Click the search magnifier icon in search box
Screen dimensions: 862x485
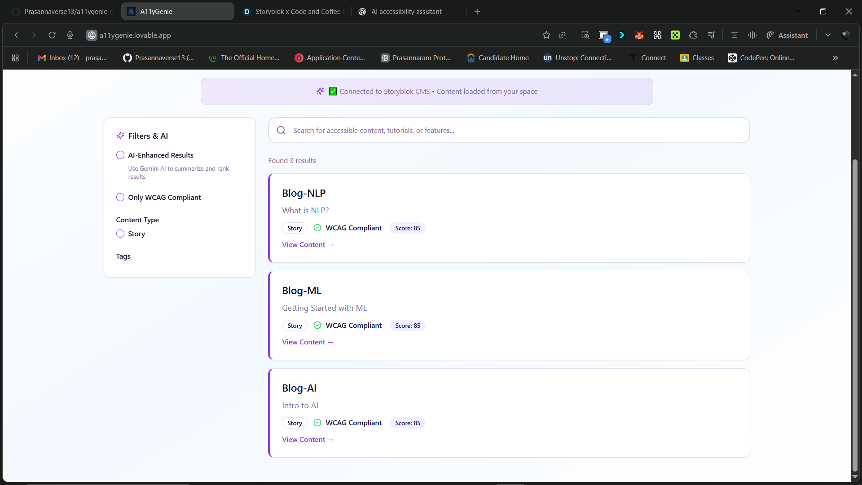[281, 130]
